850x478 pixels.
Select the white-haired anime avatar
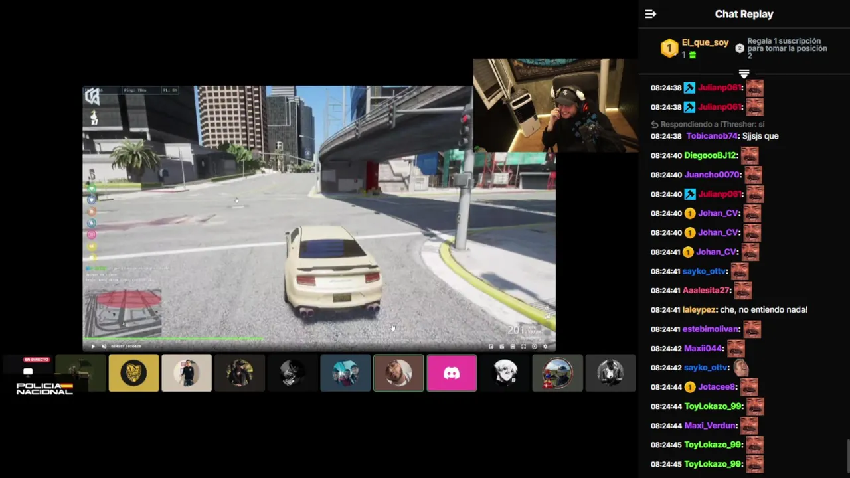[x=505, y=373]
